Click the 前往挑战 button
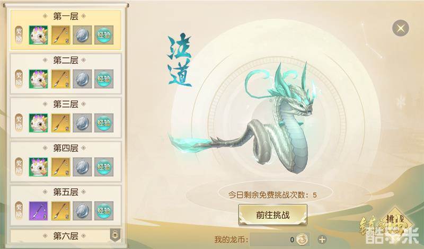Viewport: 424px width, 249px height. pos(273,215)
